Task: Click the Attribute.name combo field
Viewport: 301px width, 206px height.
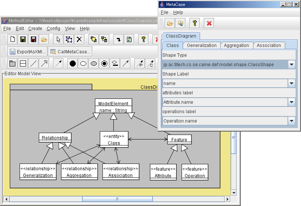Action: pos(225,102)
